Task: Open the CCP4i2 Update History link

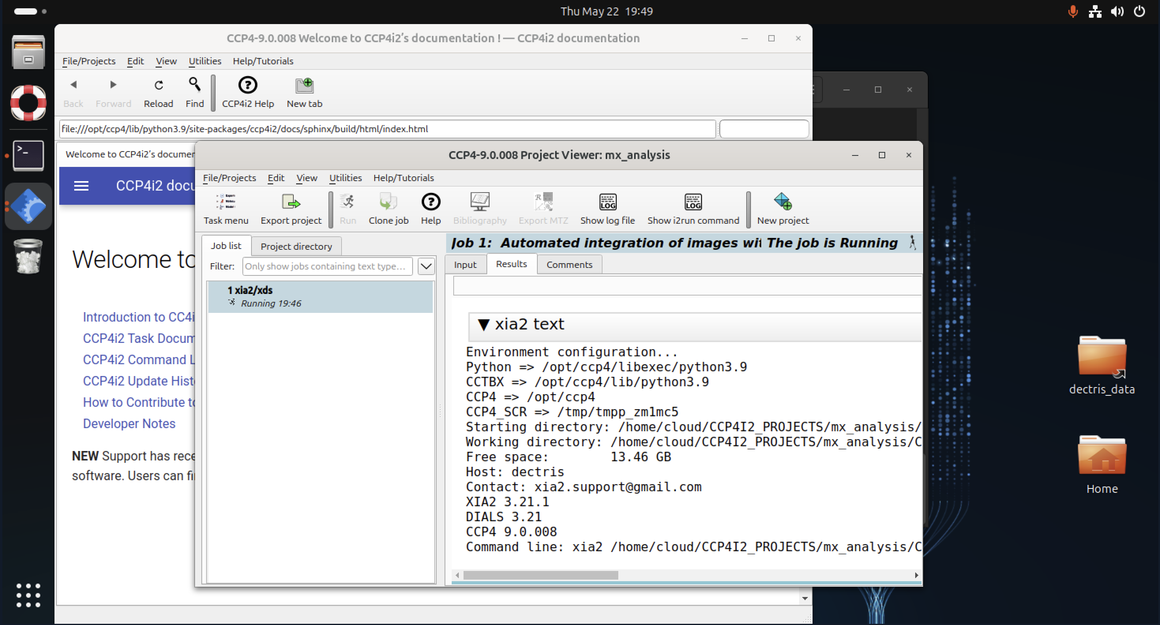Action: click(139, 381)
